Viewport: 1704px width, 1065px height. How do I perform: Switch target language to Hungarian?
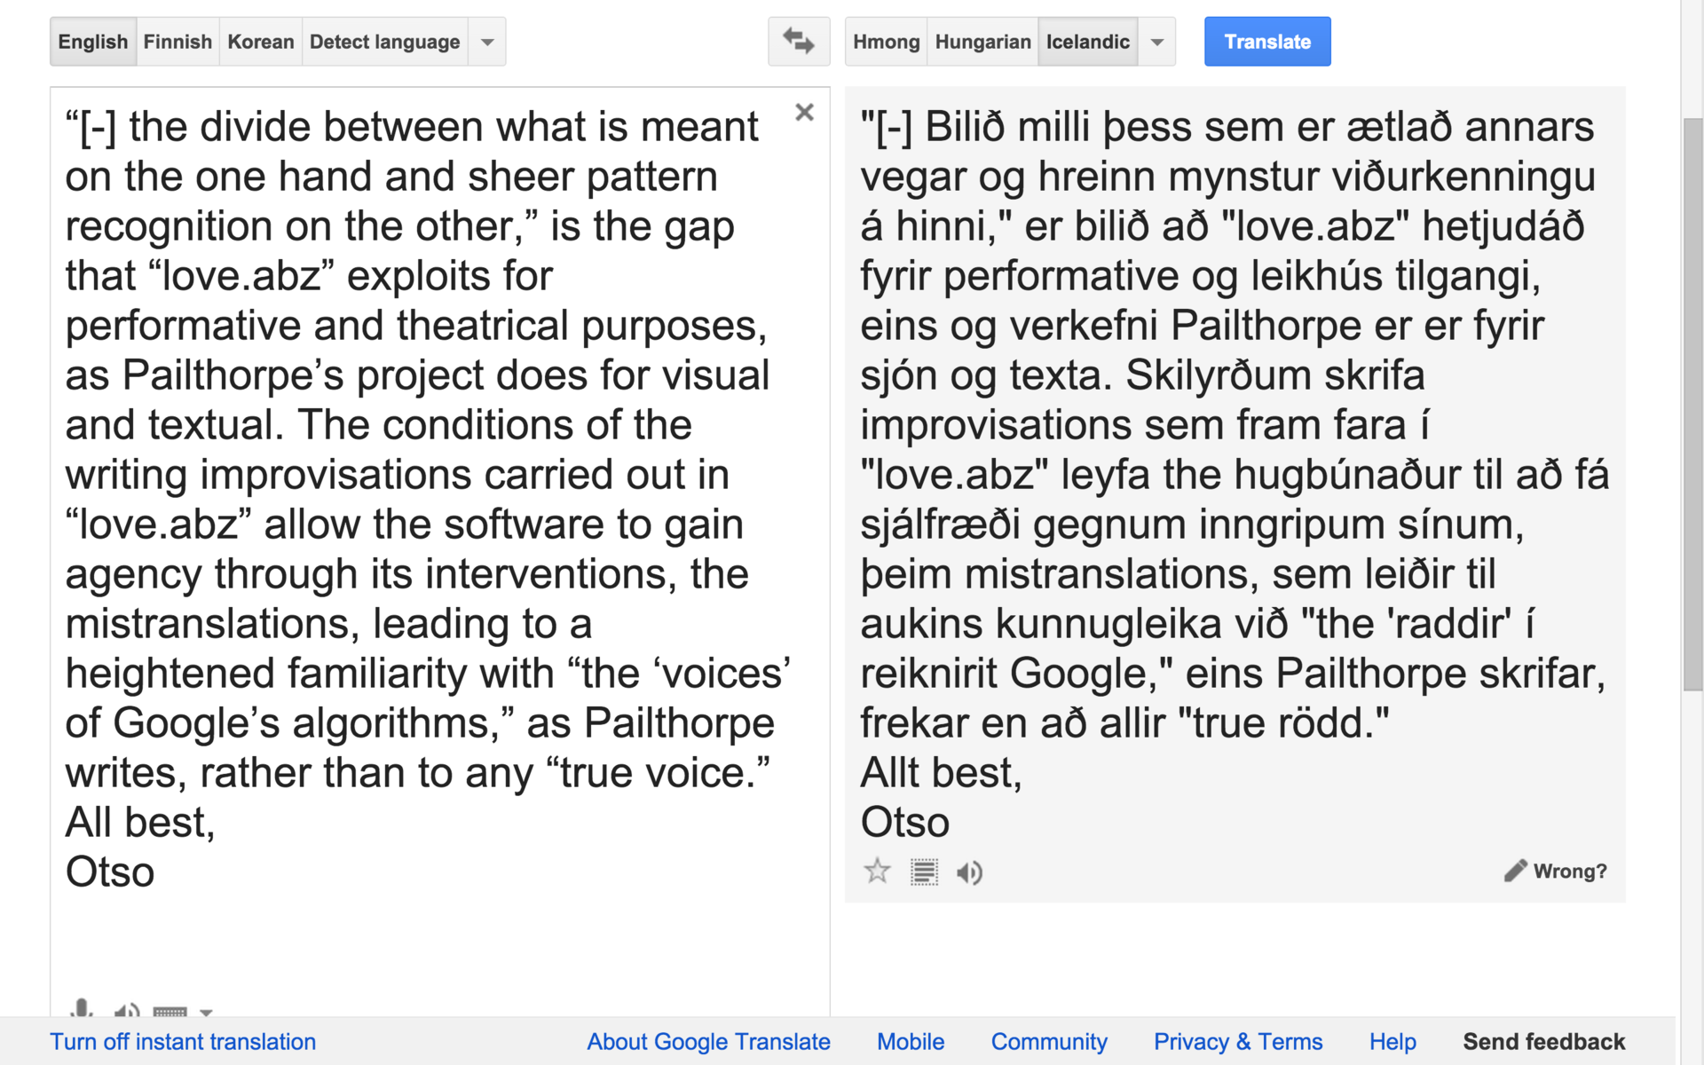click(x=982, y=42)
